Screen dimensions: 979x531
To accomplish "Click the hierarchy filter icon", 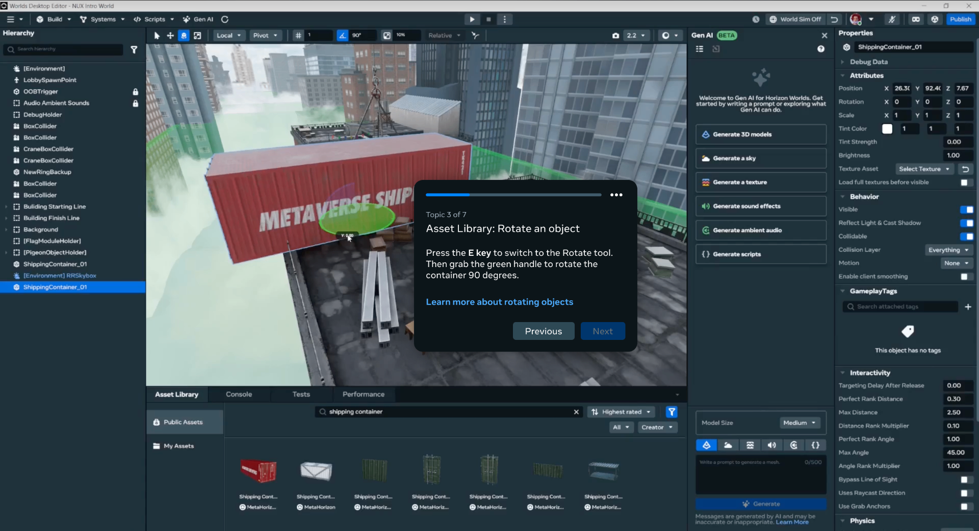I will coord(134,49).
